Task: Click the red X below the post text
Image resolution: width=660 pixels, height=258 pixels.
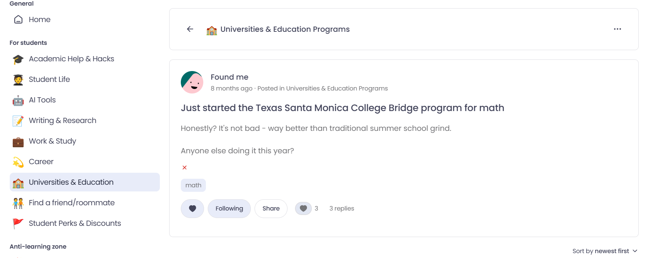Action: click(184, 168)
